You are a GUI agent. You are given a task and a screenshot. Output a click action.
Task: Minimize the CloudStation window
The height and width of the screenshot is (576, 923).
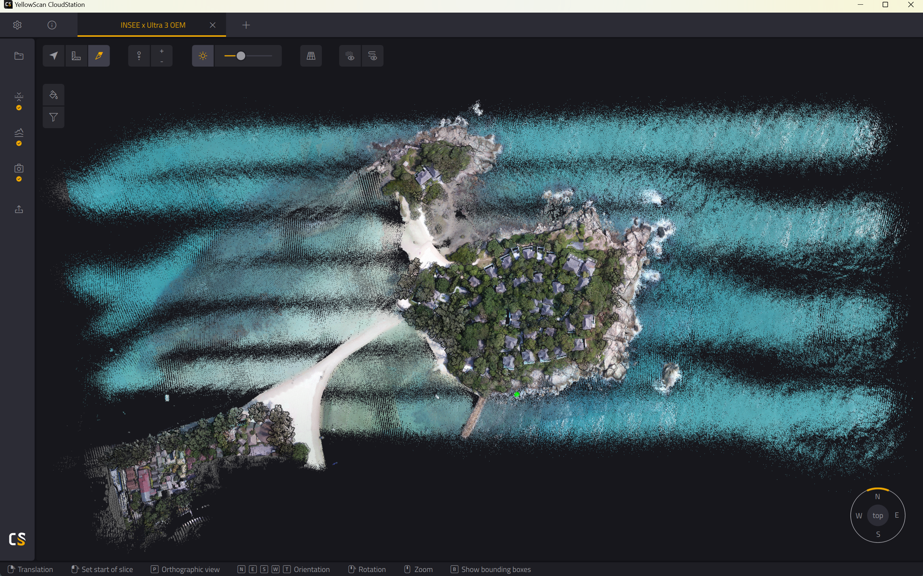[860, 5]
